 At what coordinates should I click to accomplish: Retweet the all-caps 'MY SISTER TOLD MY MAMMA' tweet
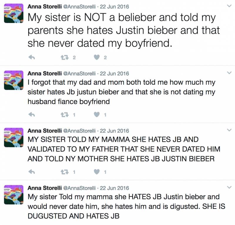[x=65, y=172]
